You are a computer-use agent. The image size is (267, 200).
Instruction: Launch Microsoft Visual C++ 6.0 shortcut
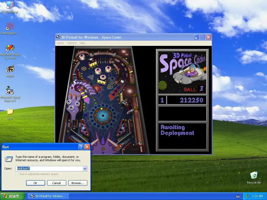point(10,52)
